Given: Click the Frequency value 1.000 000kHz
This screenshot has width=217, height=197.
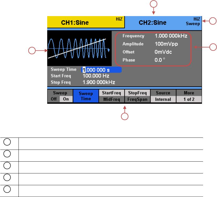Looking at the screenshot, I should [x=171, y=36].
